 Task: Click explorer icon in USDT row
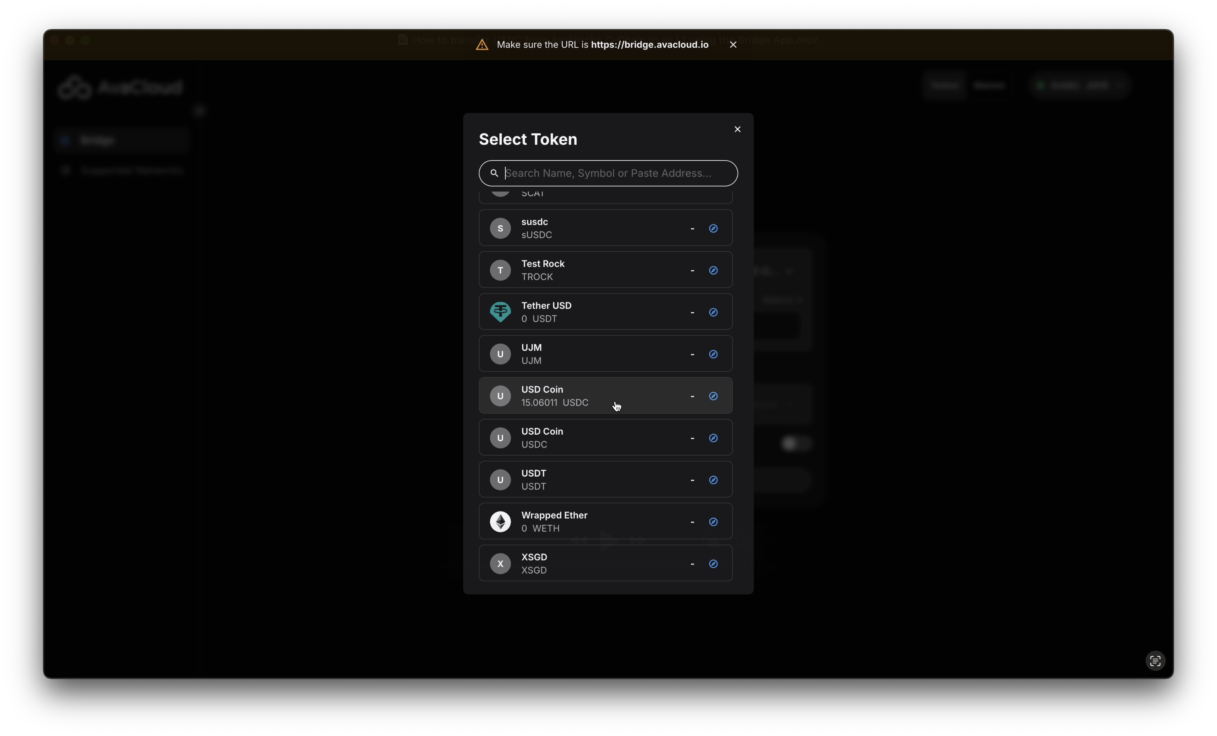[x=713, y=480]
